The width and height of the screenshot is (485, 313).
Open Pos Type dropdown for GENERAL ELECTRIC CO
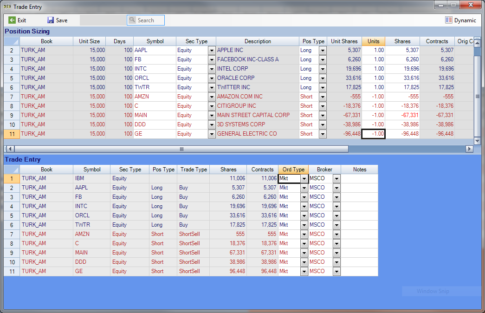323,134
